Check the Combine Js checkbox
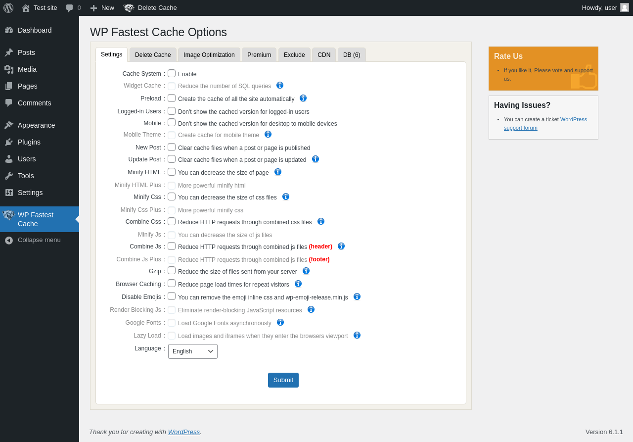The height and width of the screenshot is (442, 633). (172, 246)
